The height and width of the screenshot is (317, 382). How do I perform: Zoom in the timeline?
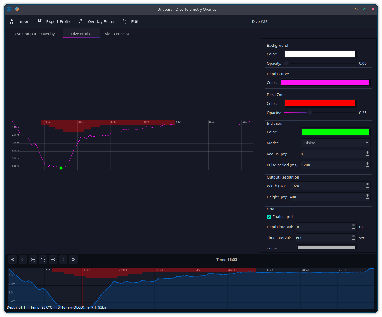point(53,260)
